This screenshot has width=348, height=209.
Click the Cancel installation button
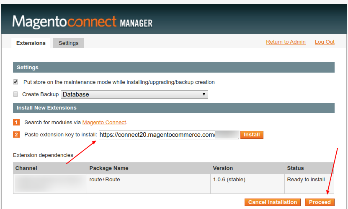click(273, 202)
